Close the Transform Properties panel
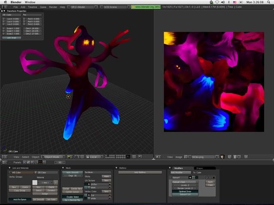The height and width of the screenshot is (205, 274). [2, 11]
